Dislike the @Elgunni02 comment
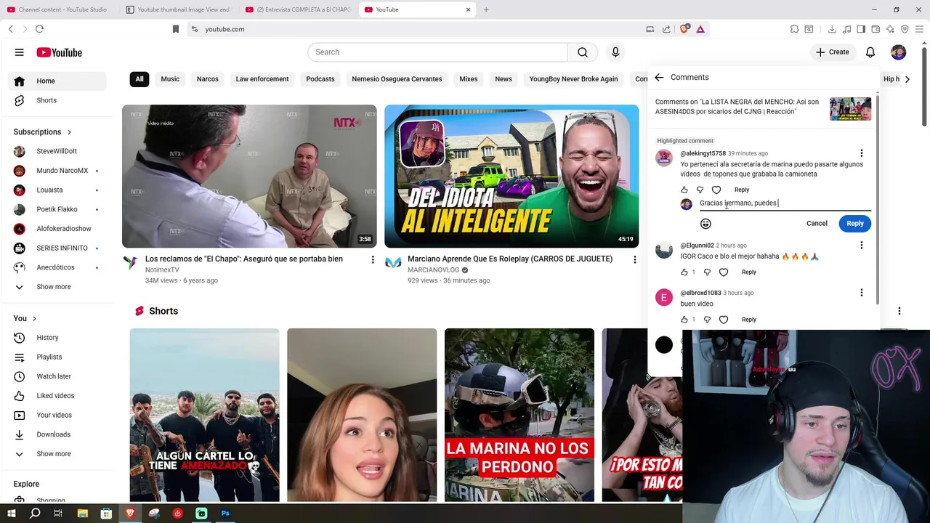930x523 pixels. [x=708, y=272]
